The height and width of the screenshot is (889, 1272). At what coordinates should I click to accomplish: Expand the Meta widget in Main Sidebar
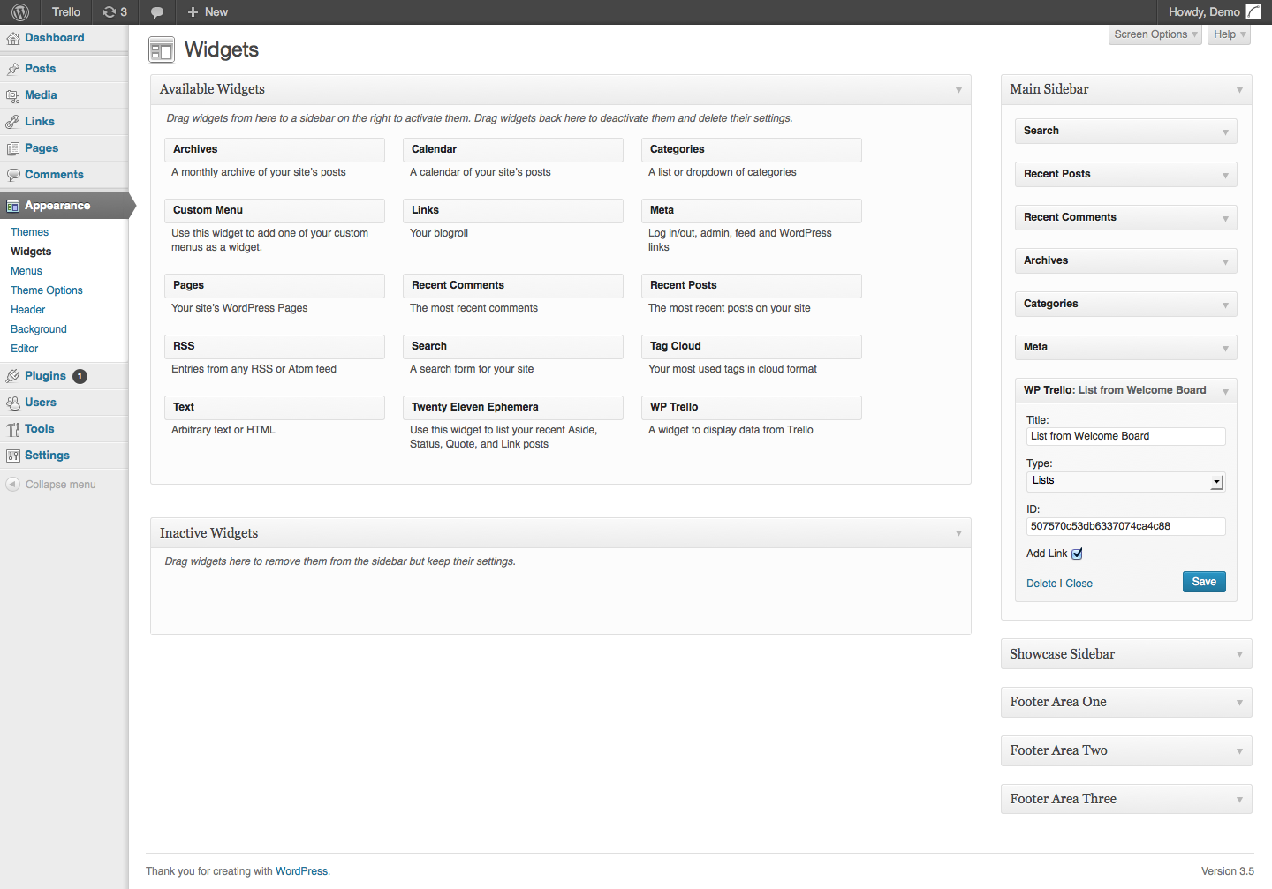[1225, 348]
